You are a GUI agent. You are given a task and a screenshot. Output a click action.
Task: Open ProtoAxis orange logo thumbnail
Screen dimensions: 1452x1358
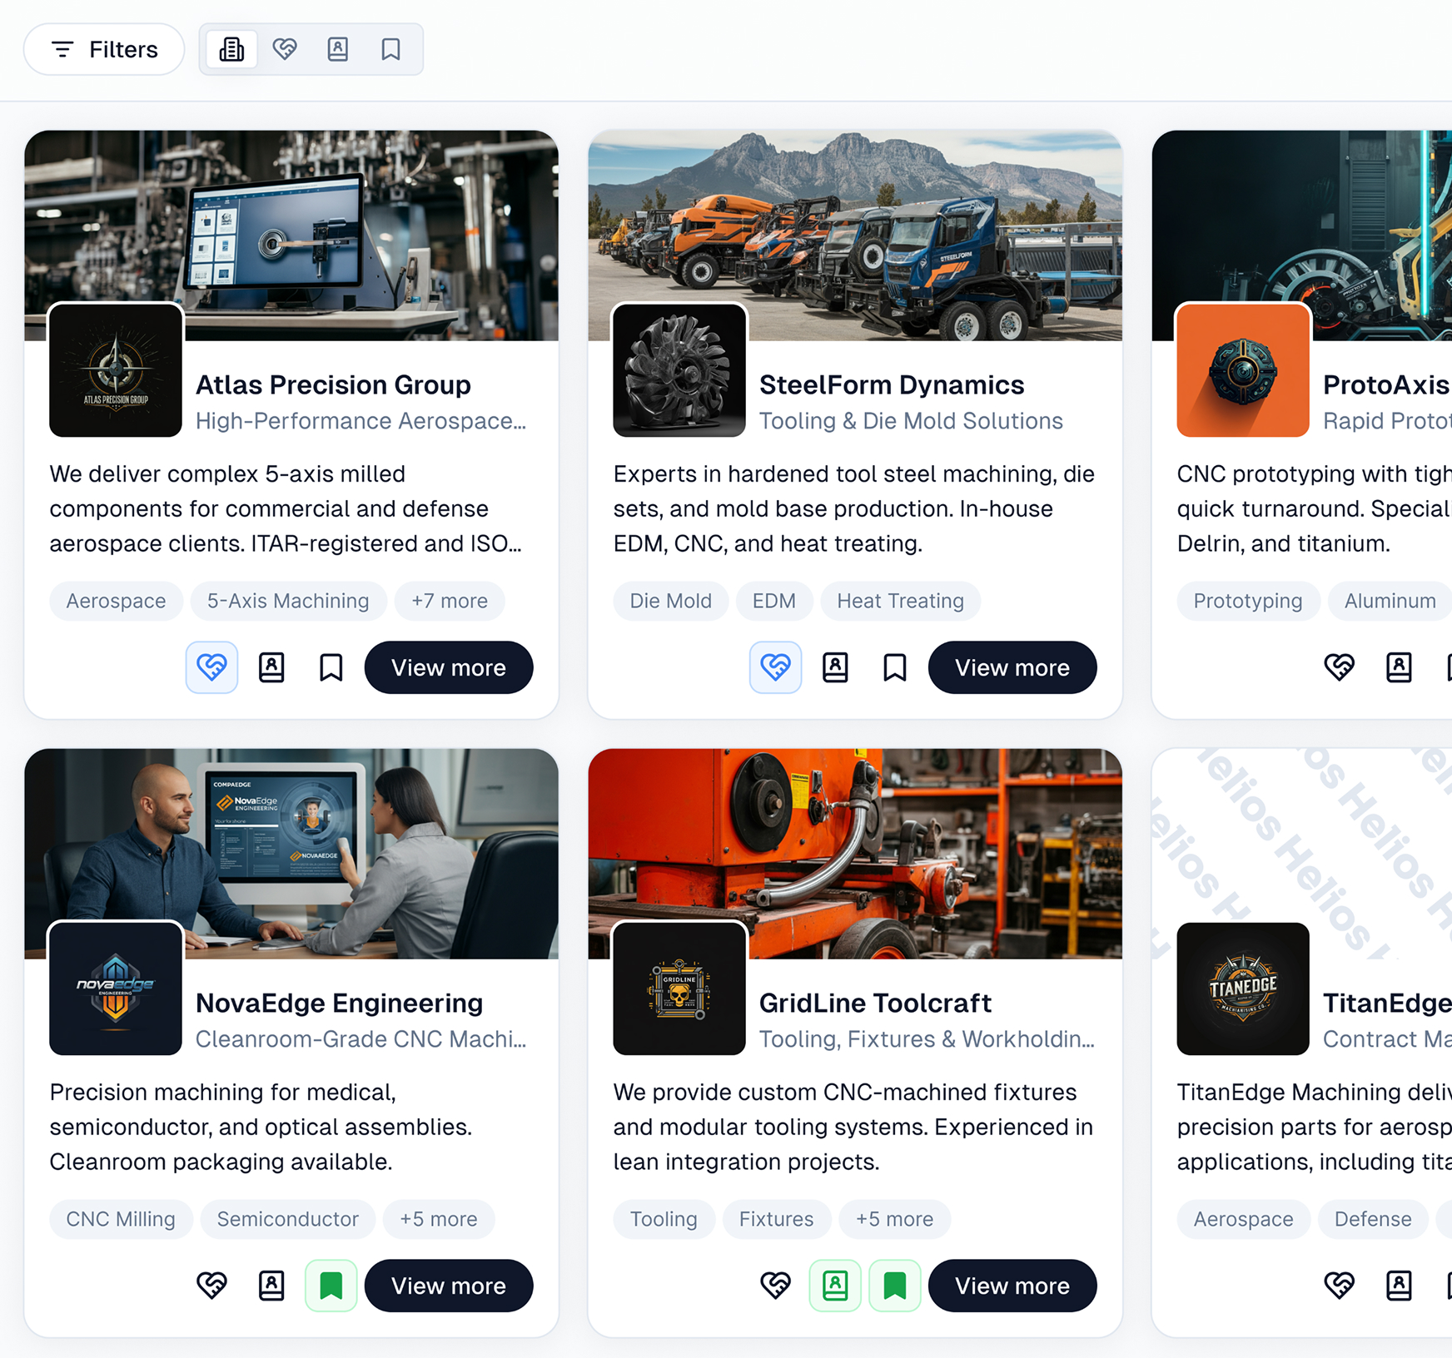coord(1243,370)
